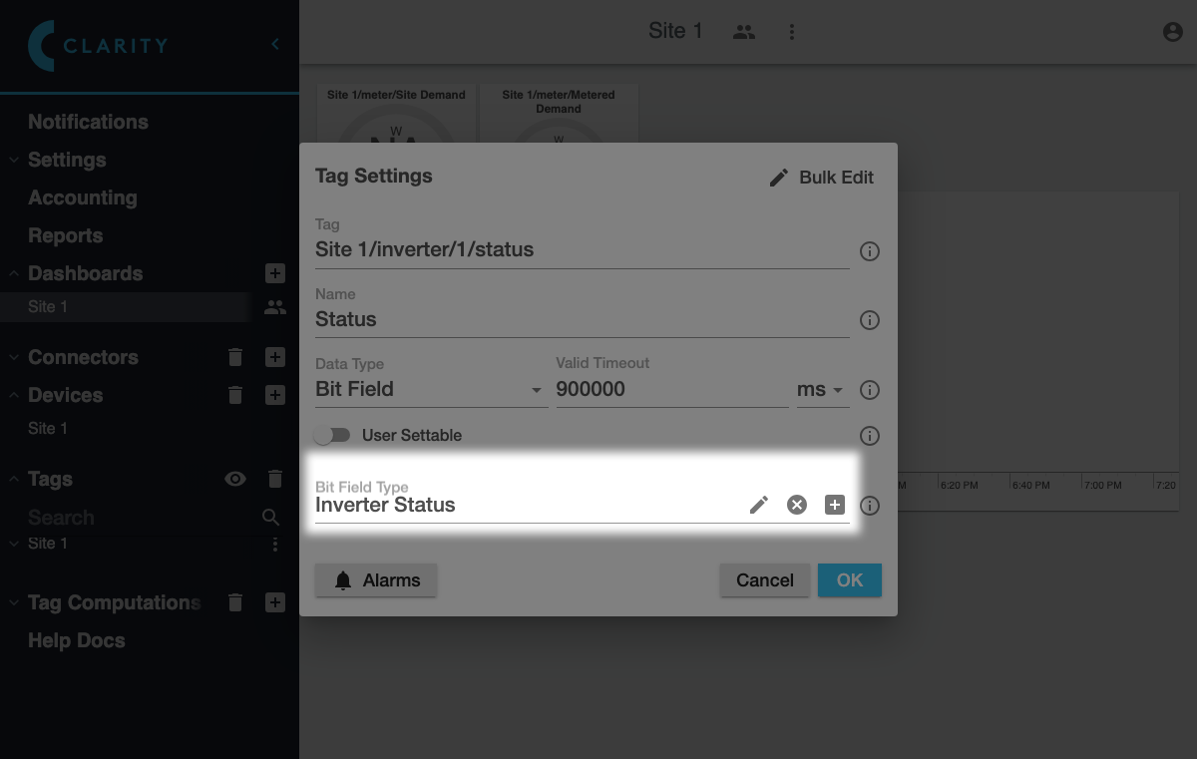This screenshot has width=1197, height=759.
Task: Open the Data Type Bit Field dropdown
Action: click(x=431, y=390)
